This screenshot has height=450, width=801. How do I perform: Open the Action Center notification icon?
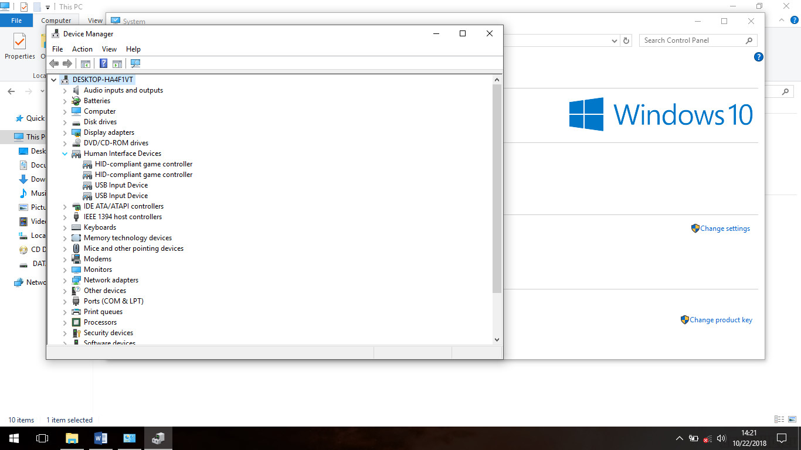(x=781, y=438)
